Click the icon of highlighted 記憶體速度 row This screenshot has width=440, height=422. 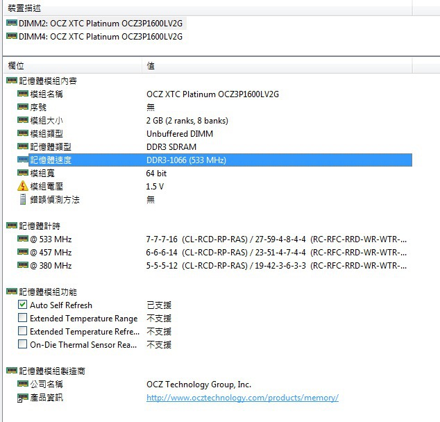pyautogui.click(x=23, y=160)
